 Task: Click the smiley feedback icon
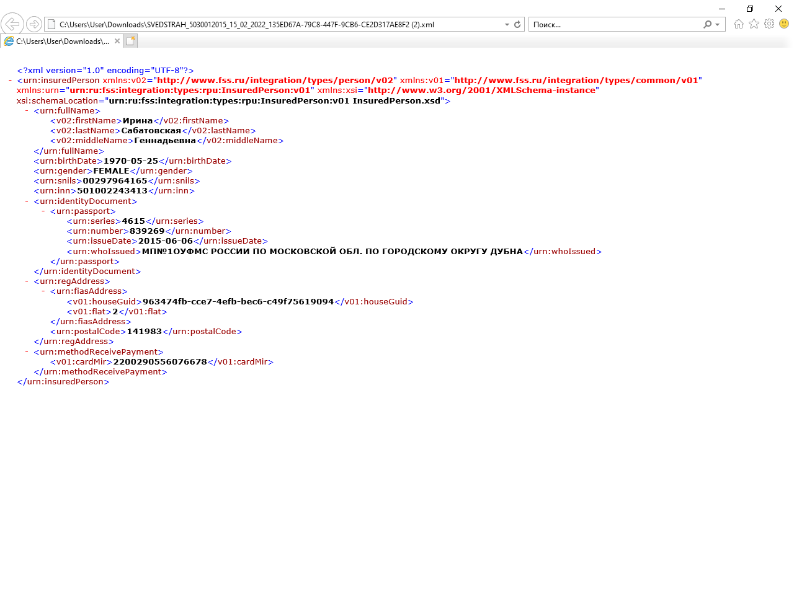784,24
